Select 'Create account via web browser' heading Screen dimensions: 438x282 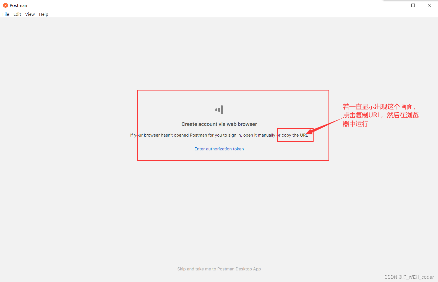click(x=219, y=124)
